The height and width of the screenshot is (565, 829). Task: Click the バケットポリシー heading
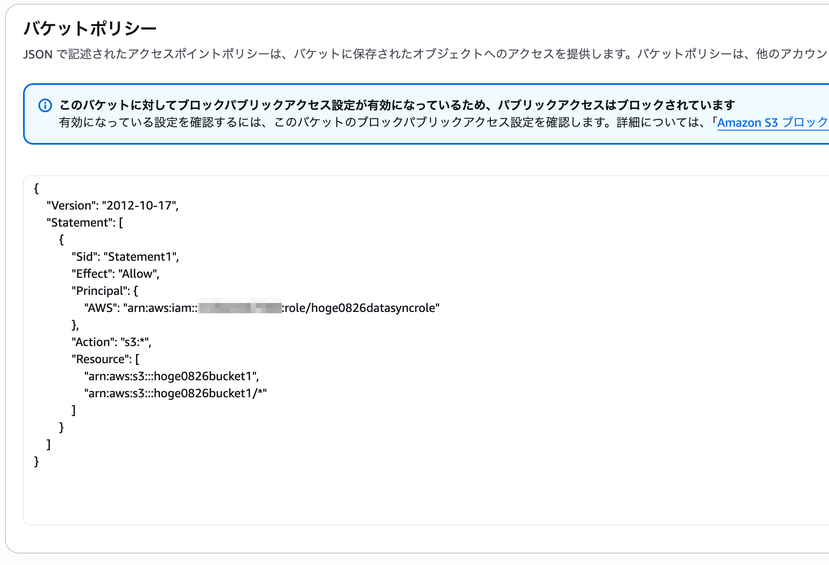click(90, 29)
